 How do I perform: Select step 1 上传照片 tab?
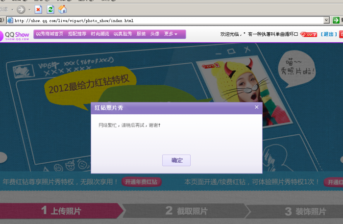[61, 211]
